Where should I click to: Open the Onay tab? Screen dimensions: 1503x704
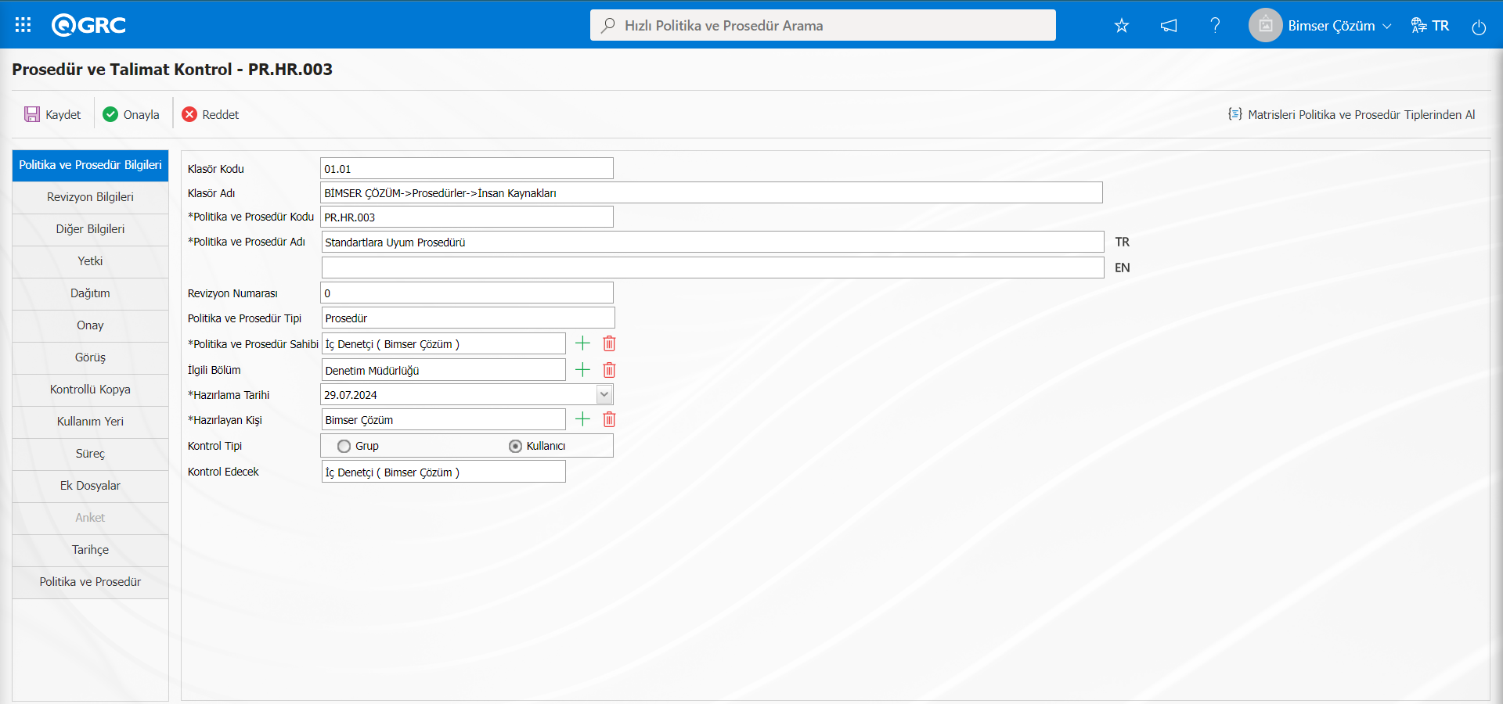[x=90, y=325]
